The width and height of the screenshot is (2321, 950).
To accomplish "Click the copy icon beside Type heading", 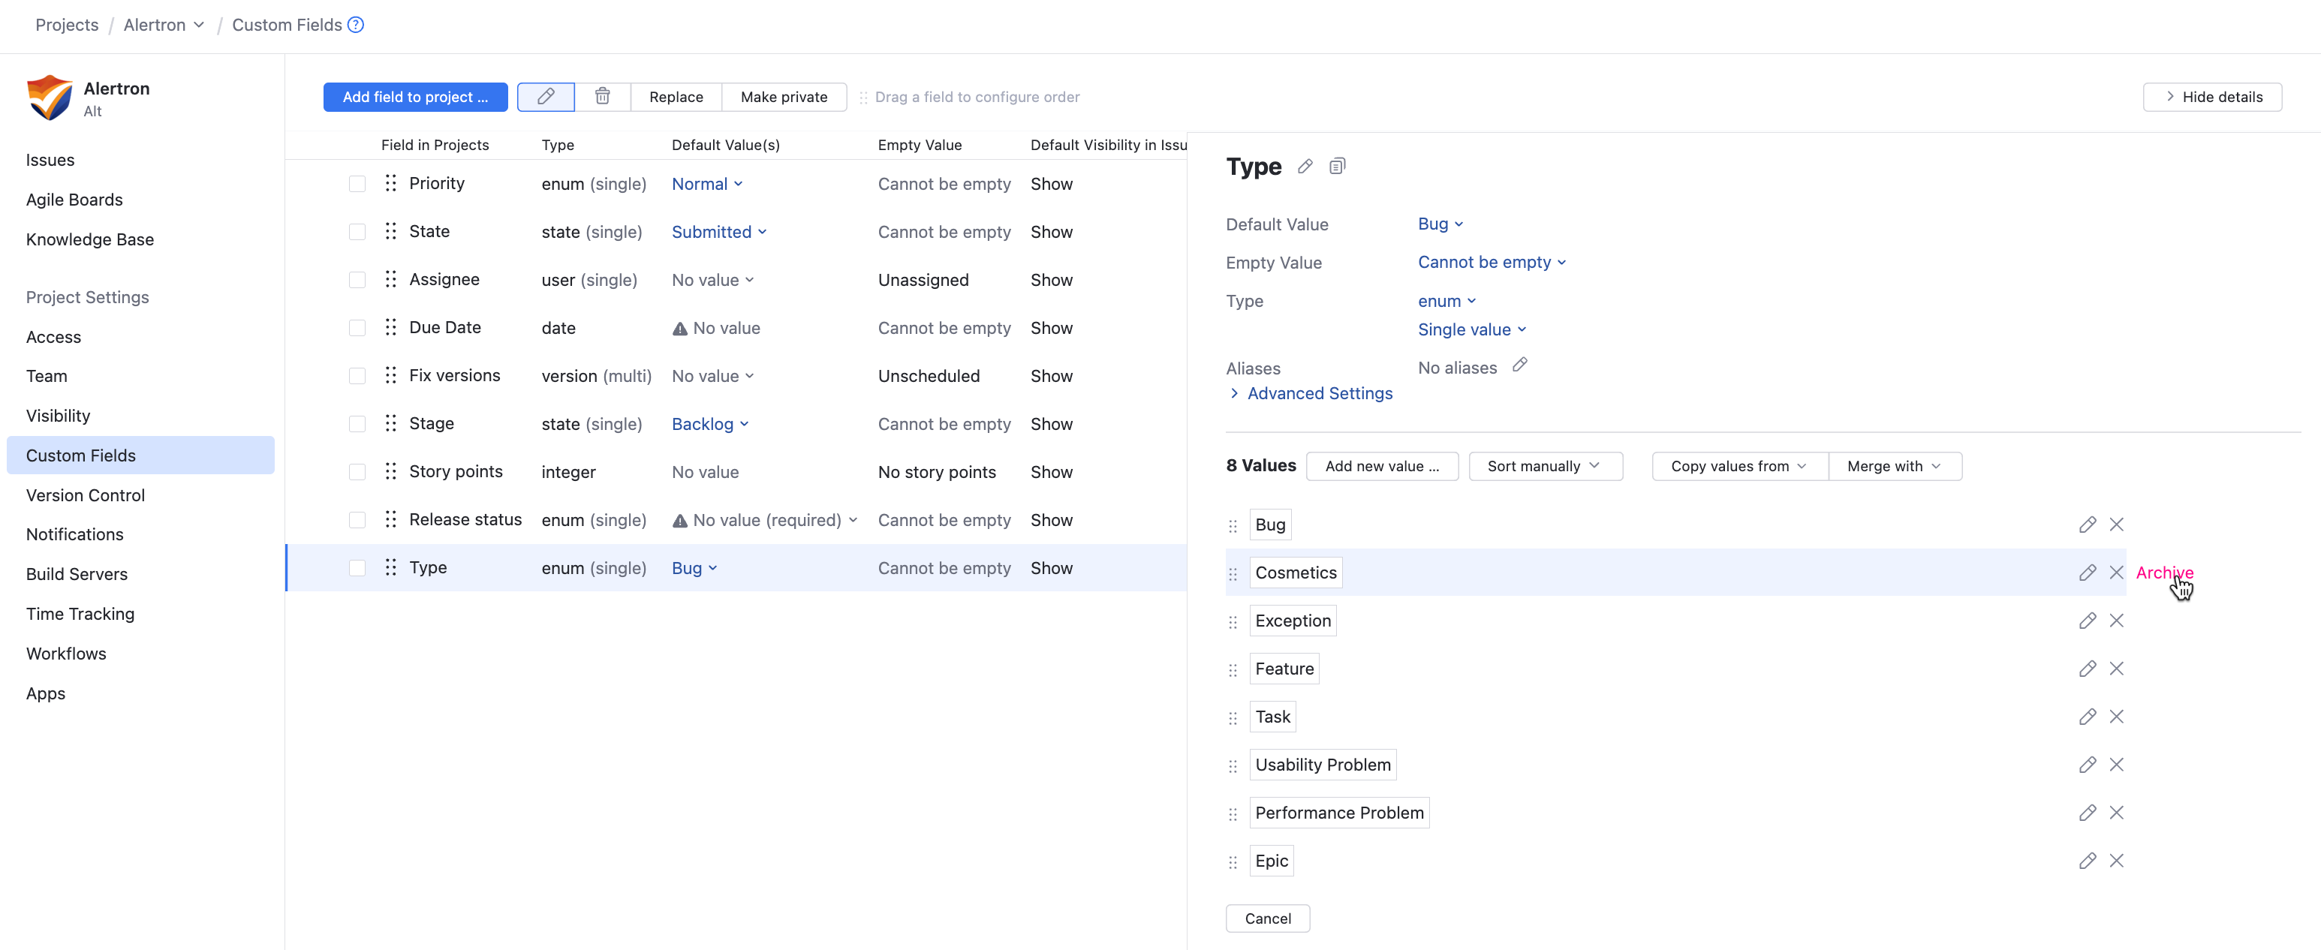I will (x=1337, y=167).
